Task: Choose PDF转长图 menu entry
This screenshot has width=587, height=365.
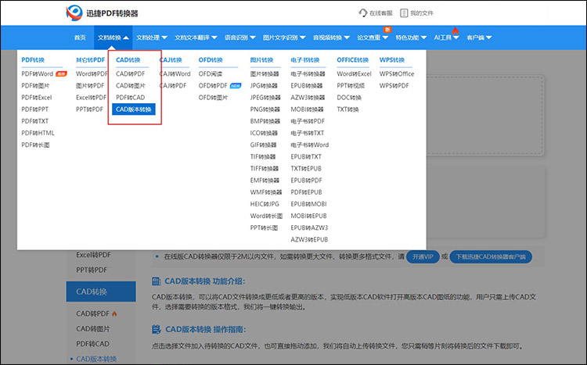Action: click(35, 145)
